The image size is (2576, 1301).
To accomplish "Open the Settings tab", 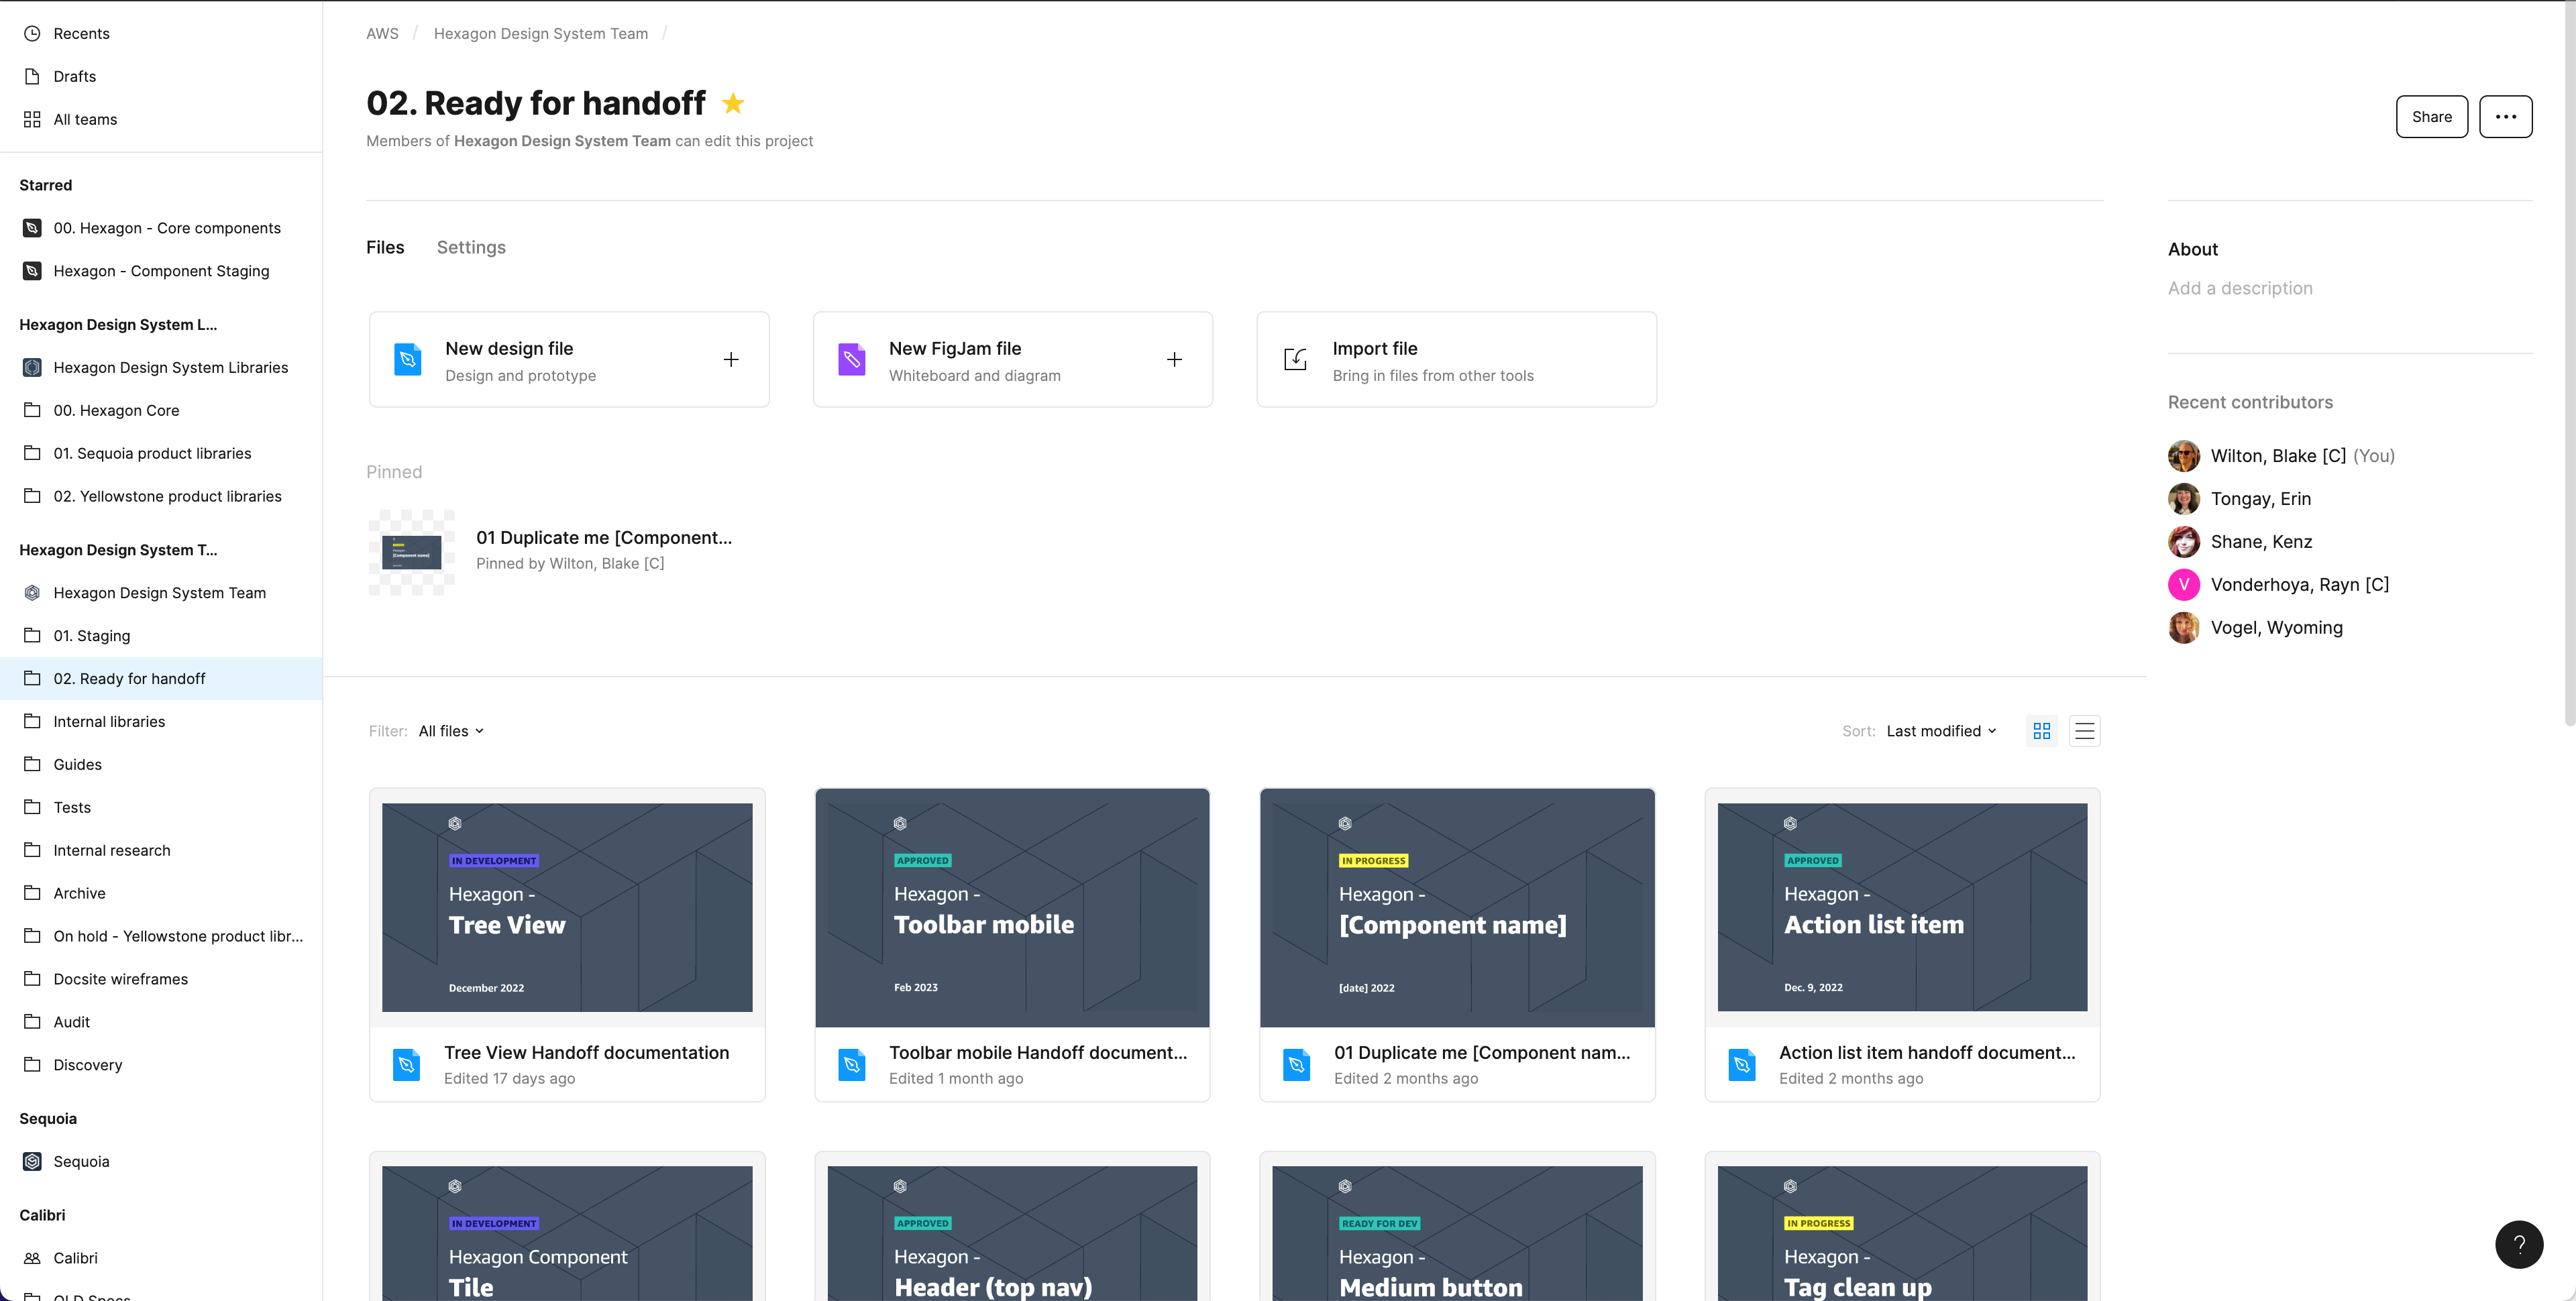I will coord(471,247).
